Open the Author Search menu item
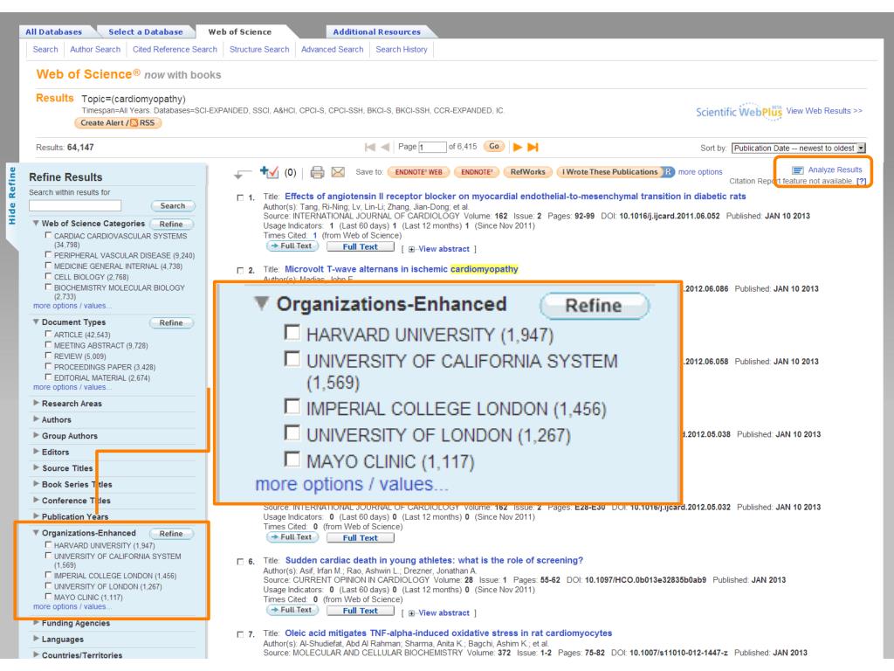894x671 pixels. pos(95,50)
